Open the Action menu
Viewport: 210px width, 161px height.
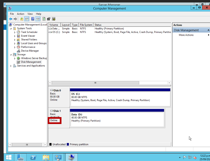tap(20, 14)
